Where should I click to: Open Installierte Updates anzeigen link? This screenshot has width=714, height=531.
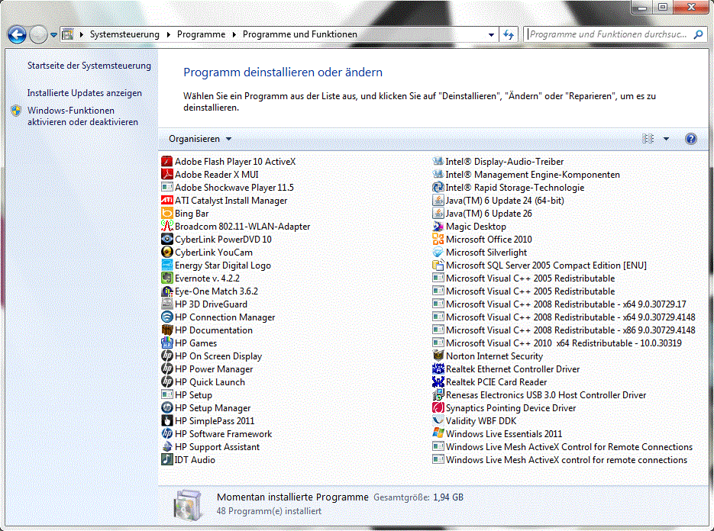click(84, 93)
